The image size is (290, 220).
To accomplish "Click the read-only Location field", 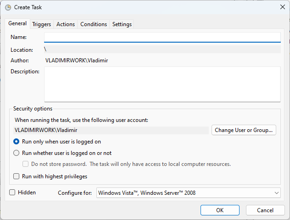I will pos(162,49).
